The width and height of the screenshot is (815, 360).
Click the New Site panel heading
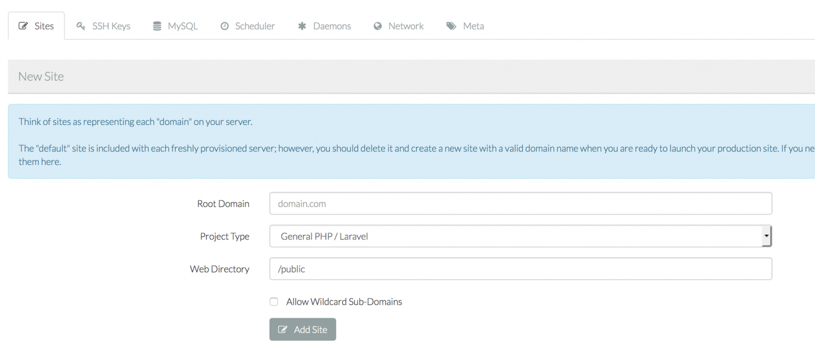coord(41,77)
